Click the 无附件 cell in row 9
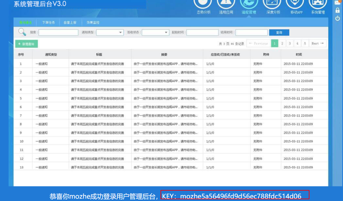Screen dimensions: 343x201 pos(258,133)
